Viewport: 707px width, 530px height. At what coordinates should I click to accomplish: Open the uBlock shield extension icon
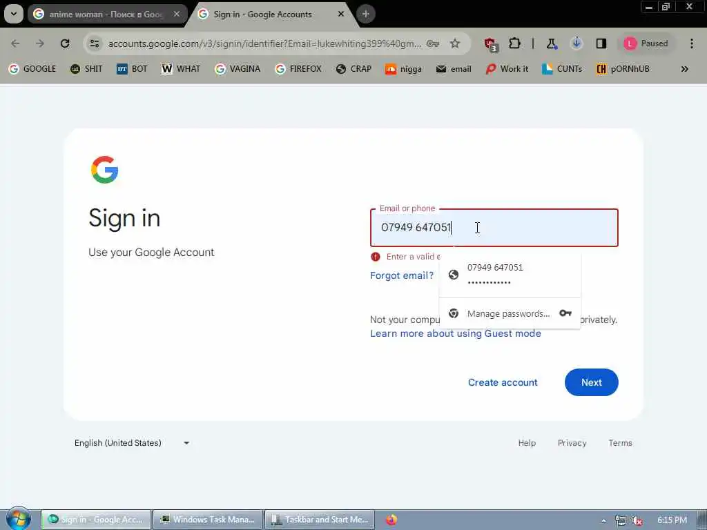491,44
